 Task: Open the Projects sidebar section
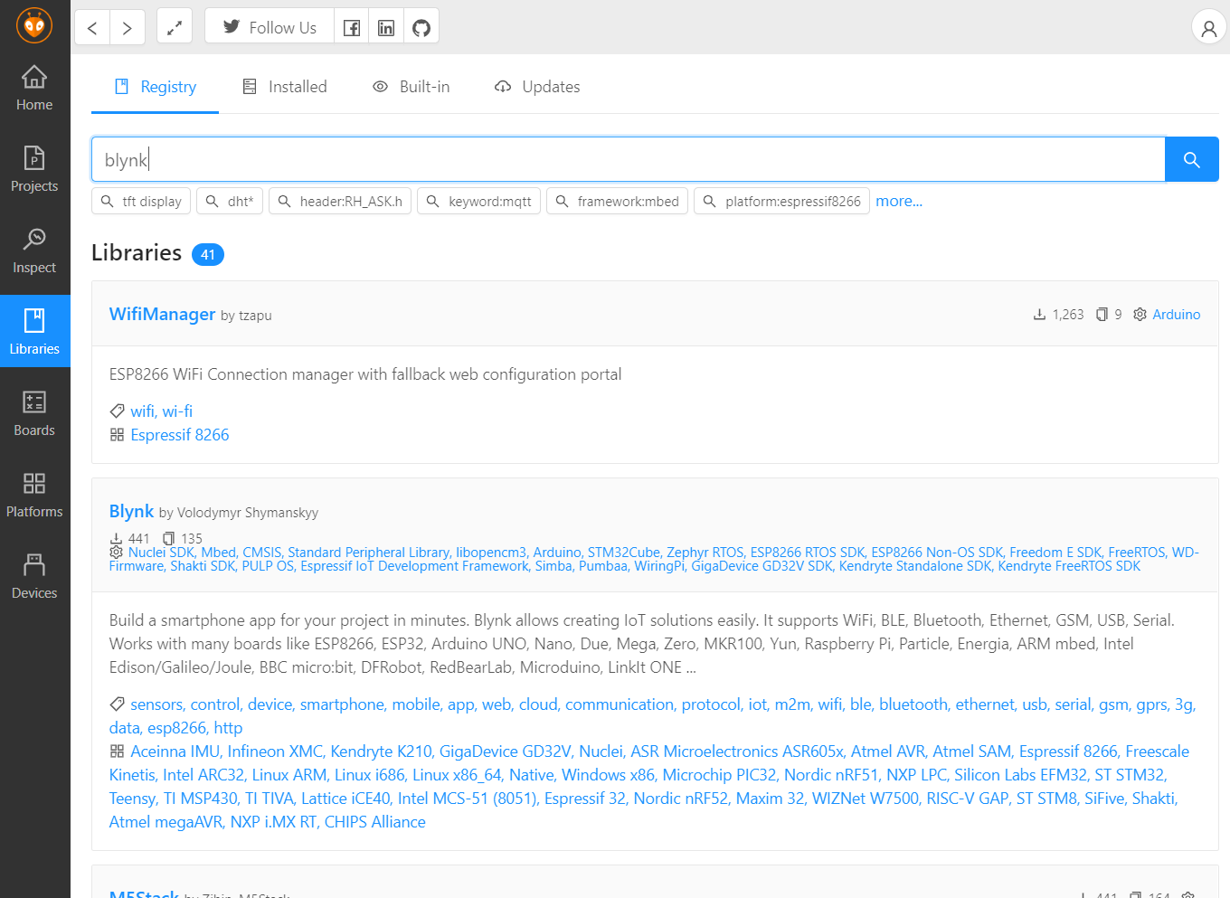pyautogui.click(x=34, y=169)
